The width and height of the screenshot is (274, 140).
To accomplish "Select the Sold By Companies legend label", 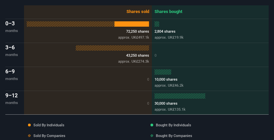I will [x=49, y=136].
